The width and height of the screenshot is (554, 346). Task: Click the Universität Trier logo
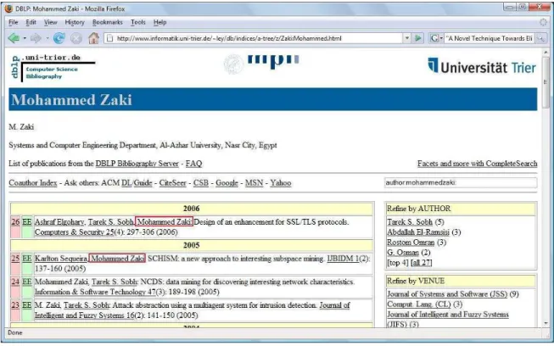(x=482, y=66)
